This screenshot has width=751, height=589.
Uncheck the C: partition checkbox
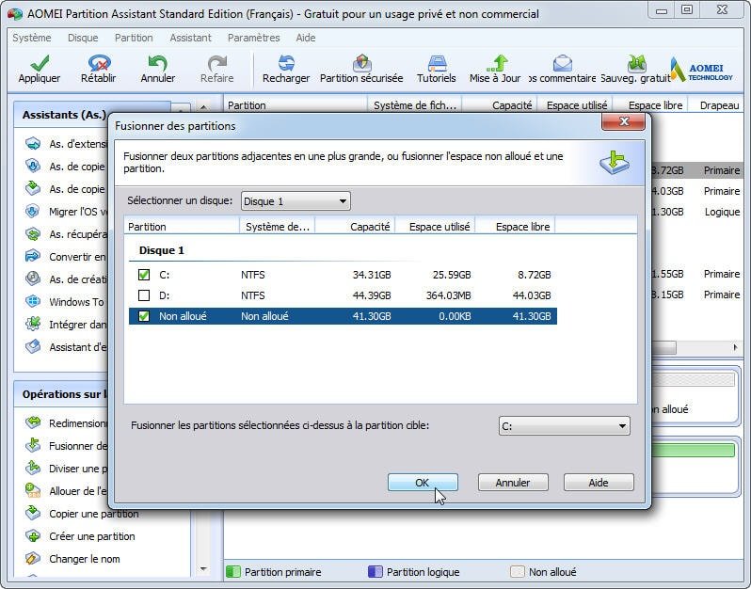point(144,275)
